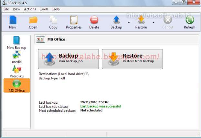Open the Actions menu
The width and height of the screenshot is (201, 138).
tap(30, 9)
